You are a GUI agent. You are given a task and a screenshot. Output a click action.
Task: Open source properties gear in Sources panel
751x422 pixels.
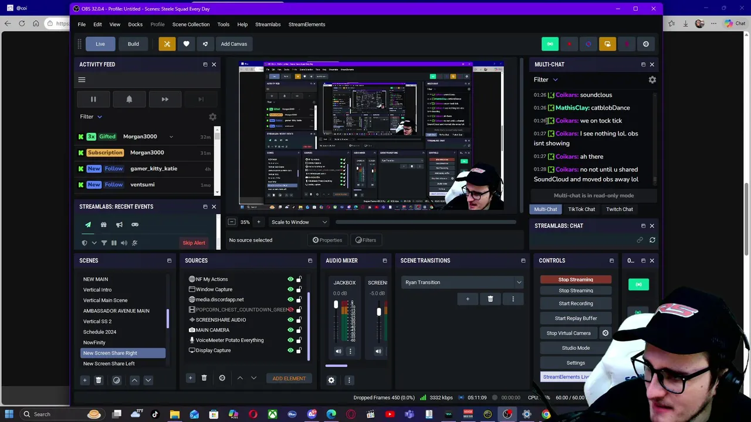(222, 378)
